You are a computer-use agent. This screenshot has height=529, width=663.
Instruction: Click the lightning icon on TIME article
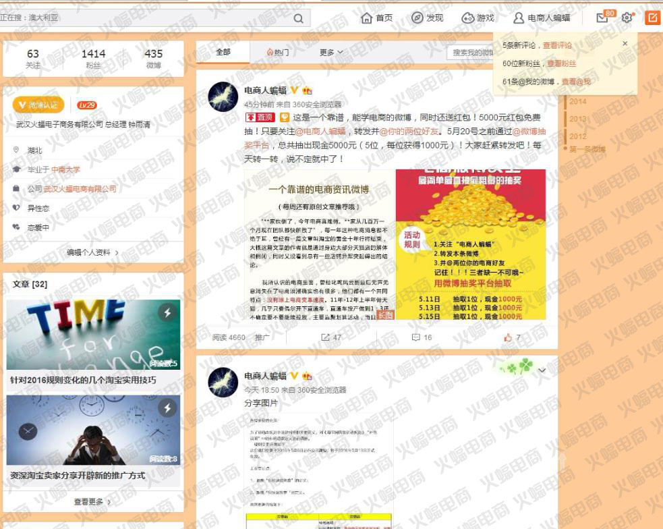(x=167, y=312)
